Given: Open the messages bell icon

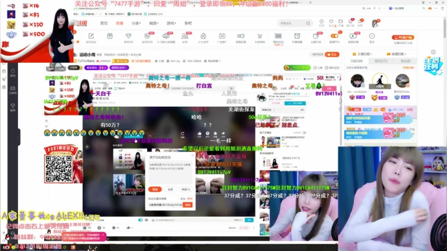Looking at the screenshot, I should tap(360, 22).
